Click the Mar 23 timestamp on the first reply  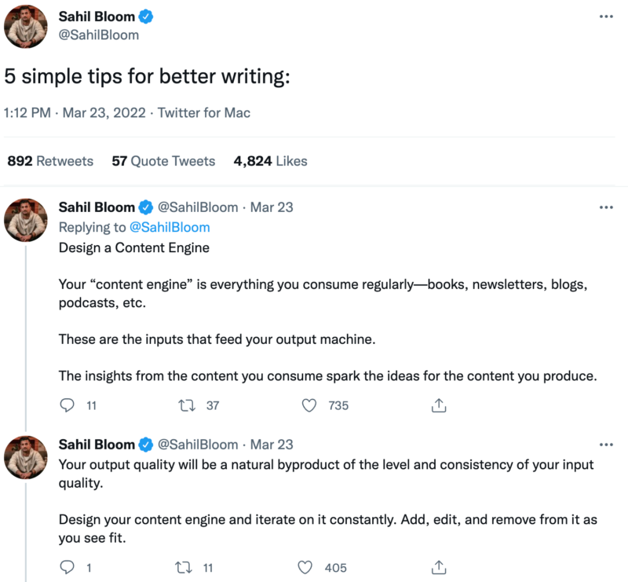coord(271,207)
